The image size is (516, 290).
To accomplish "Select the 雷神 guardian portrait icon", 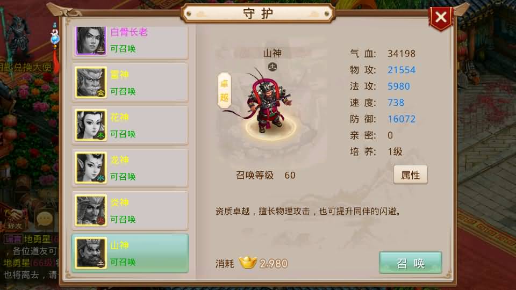I will [x=91, y=83].
